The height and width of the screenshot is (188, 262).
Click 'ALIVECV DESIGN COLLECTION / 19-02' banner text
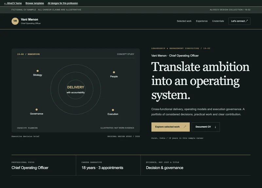230,10
